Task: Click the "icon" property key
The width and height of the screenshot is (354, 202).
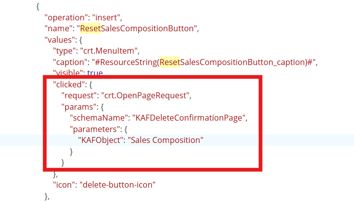Action: [x=64, y=185]
